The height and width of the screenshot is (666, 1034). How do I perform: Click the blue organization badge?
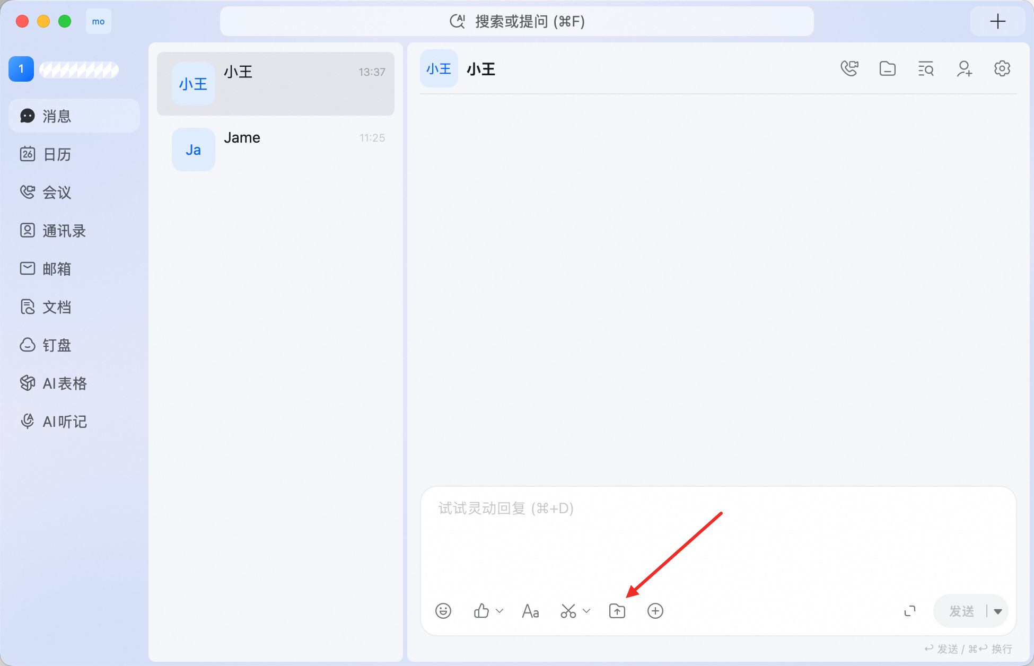(x=21, y=69)
